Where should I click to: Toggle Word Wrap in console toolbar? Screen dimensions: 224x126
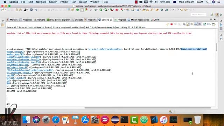pos(192,24)
